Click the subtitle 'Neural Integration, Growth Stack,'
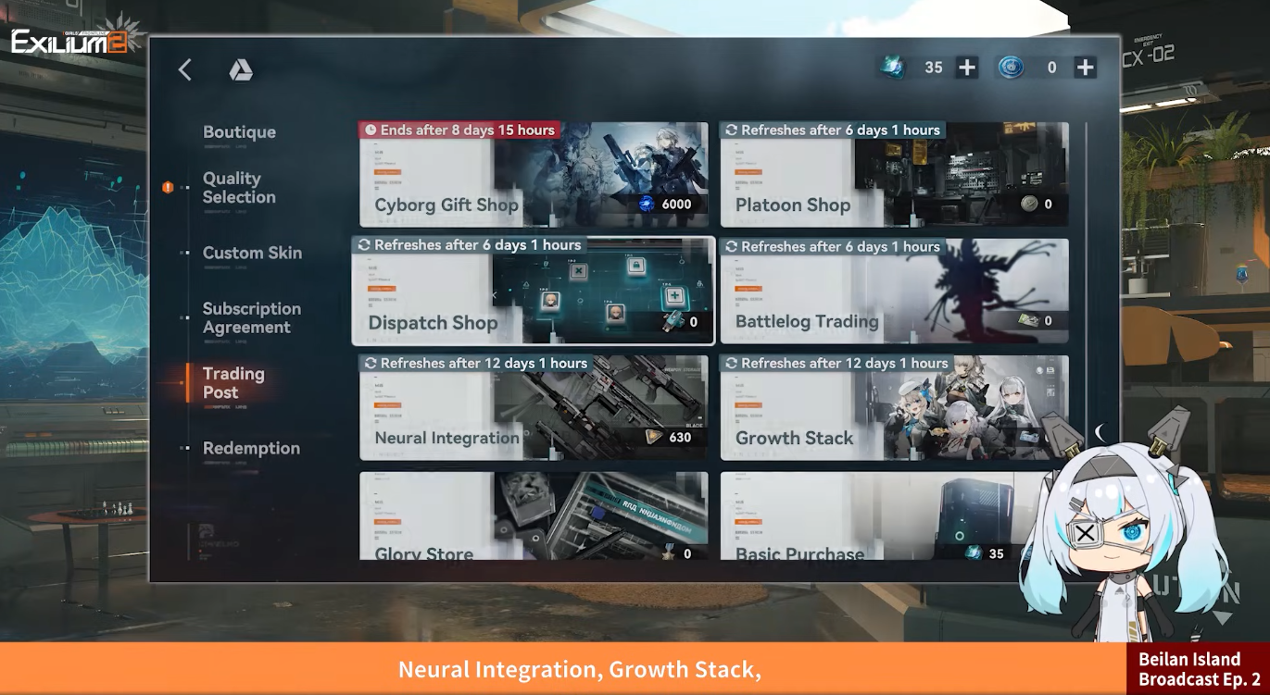Image resolution: width=1270 pixels, height=695 pixels. point(580,669)
